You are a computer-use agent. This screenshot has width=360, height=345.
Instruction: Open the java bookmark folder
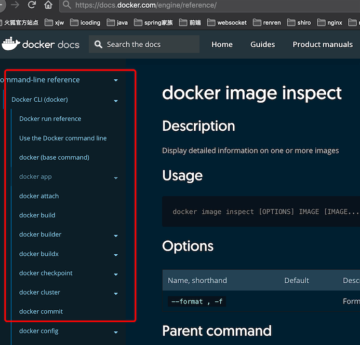117,22
